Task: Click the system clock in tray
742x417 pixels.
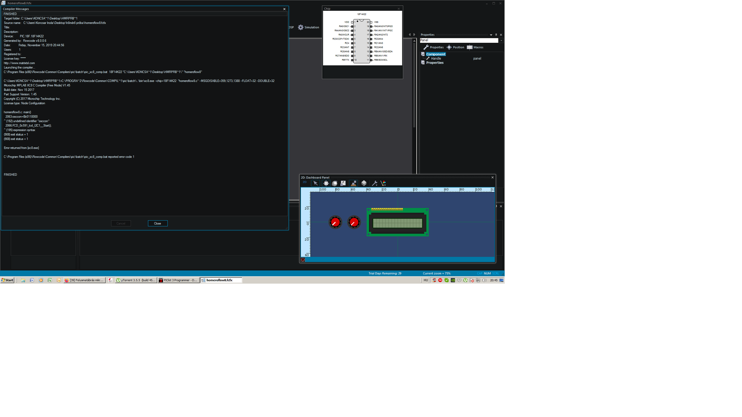Action: pyautogui.click(x=494, y=280)
